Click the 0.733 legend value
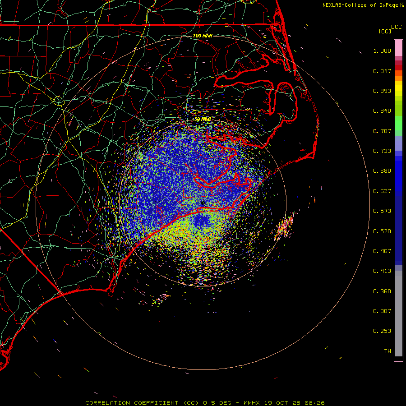Image resolution: width=406 pixels, height=406 pixels. click(382, 151)
